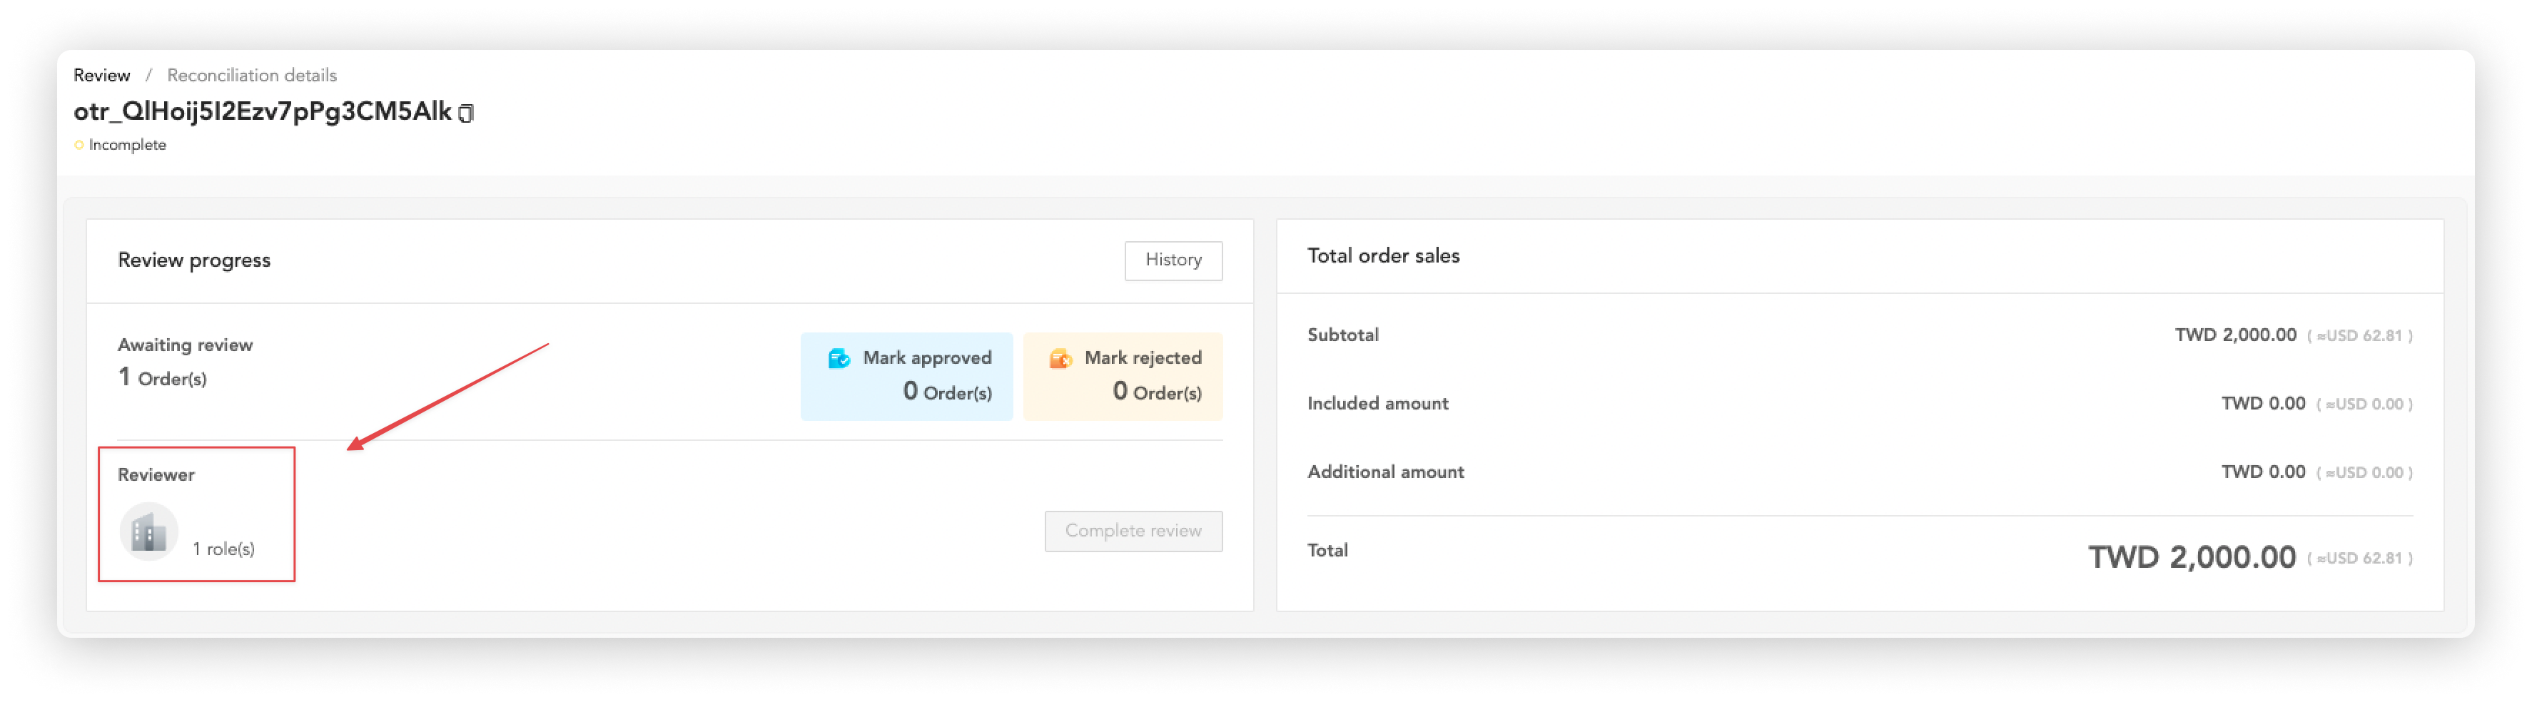Open the reviewer building avatar
The height and width of the screenshot is (702, 2532).
(148, 532)
